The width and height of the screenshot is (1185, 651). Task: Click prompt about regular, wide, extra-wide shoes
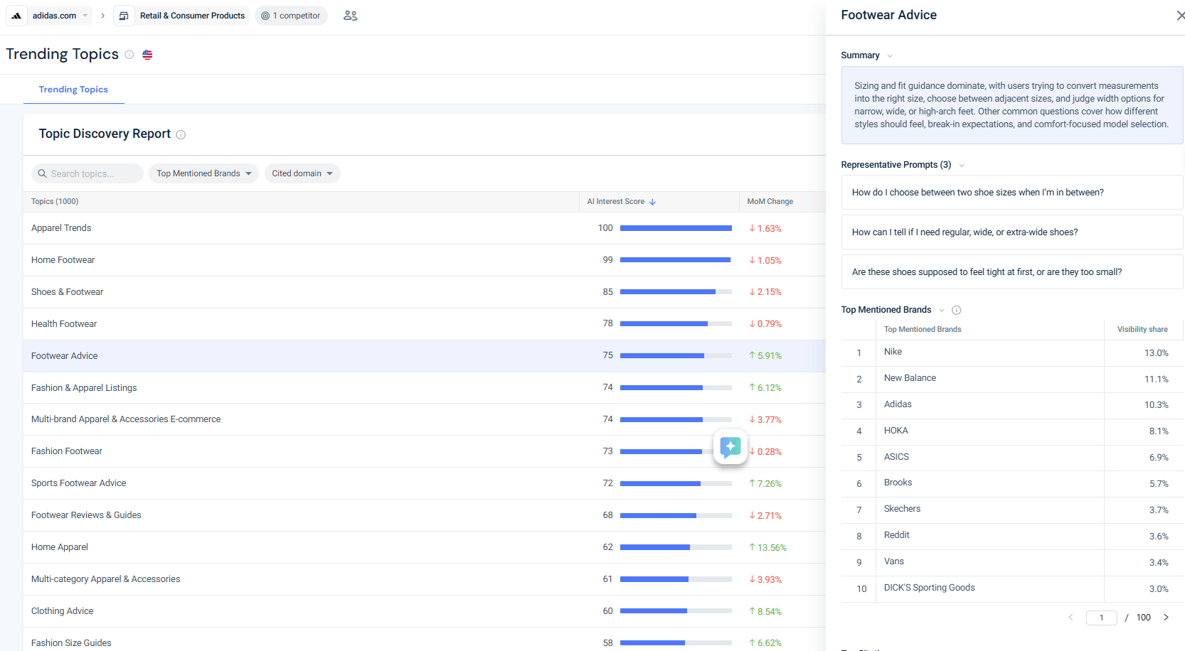pyautogui.click(x=1012, y=232)
